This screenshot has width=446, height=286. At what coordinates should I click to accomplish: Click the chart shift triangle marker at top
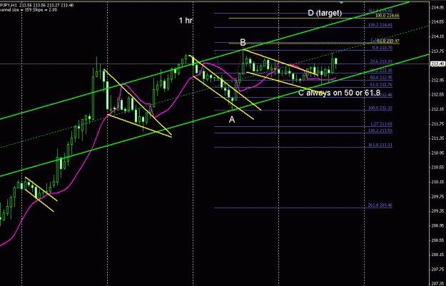[341, 2]
